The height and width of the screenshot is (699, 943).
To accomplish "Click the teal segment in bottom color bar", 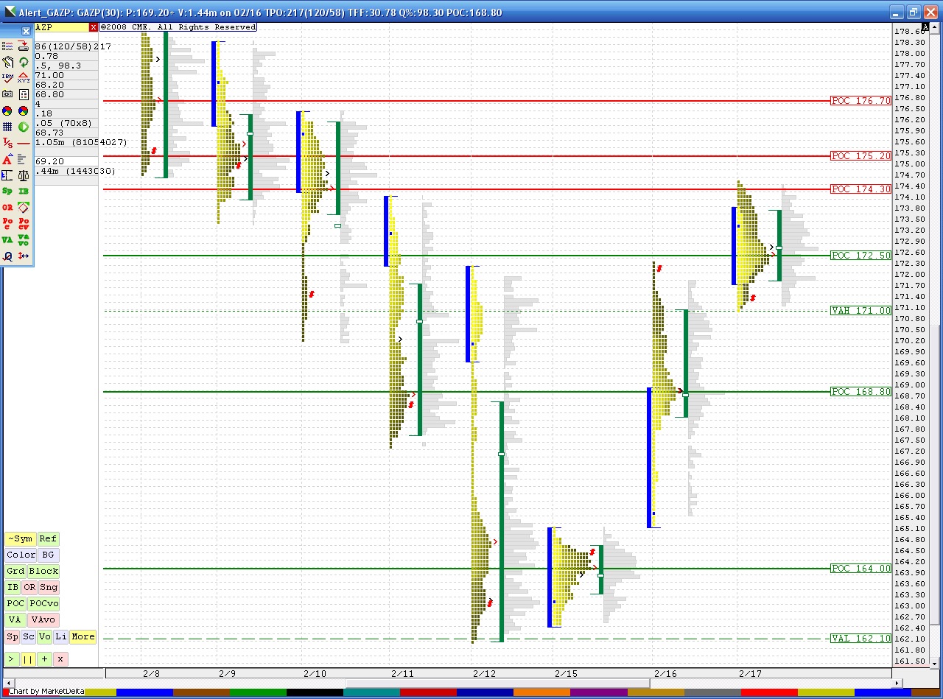I will (x=371, y=692).
